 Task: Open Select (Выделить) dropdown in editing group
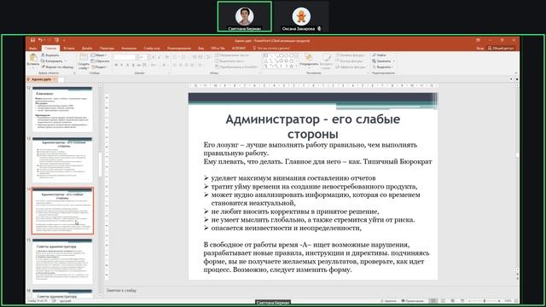coord(383,67)
